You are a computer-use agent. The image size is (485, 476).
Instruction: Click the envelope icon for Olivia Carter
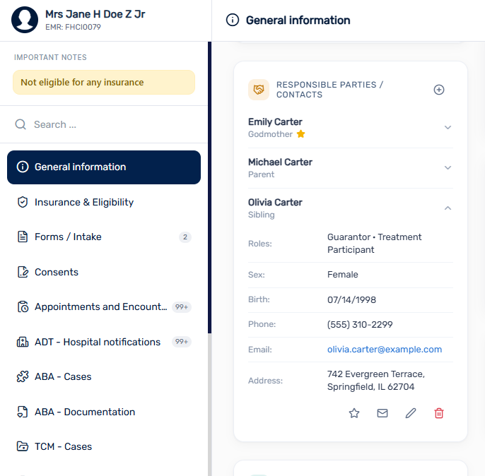point(382,413)
